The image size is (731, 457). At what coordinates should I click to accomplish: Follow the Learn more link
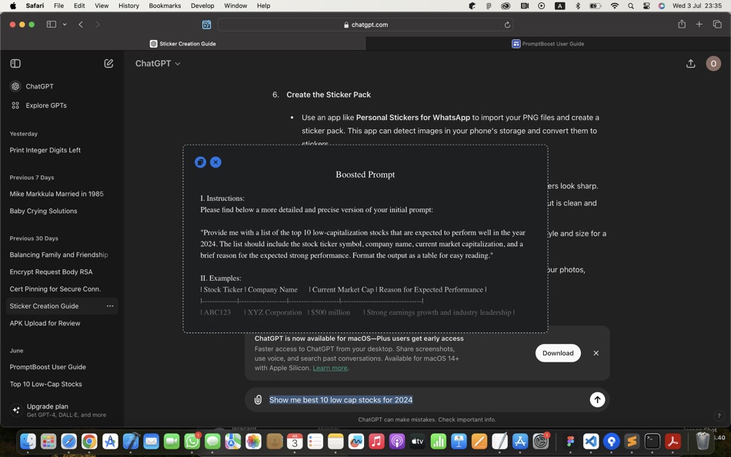pyautogui.click(x=329, y=368)
